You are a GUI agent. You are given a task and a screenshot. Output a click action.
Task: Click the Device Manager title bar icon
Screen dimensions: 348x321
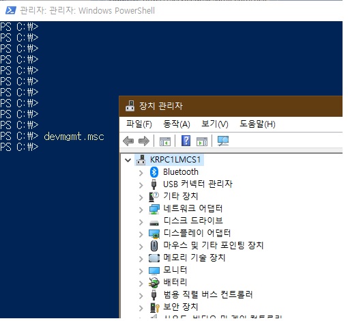click(x=130, y=106)
